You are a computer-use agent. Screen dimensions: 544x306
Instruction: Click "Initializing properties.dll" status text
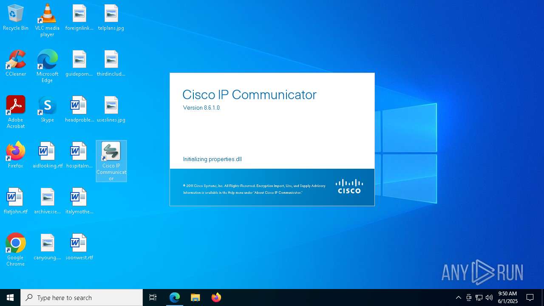(212, 159)
